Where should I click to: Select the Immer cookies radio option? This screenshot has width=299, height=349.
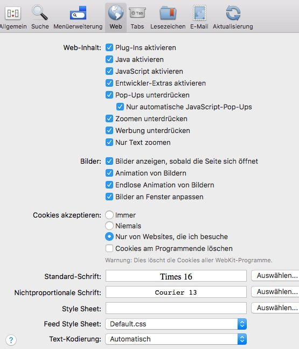click(109, 215)
